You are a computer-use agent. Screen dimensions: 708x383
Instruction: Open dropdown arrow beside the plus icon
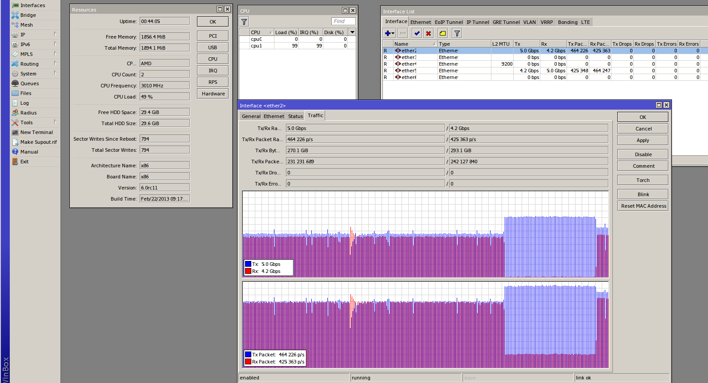tap(393, 33)
